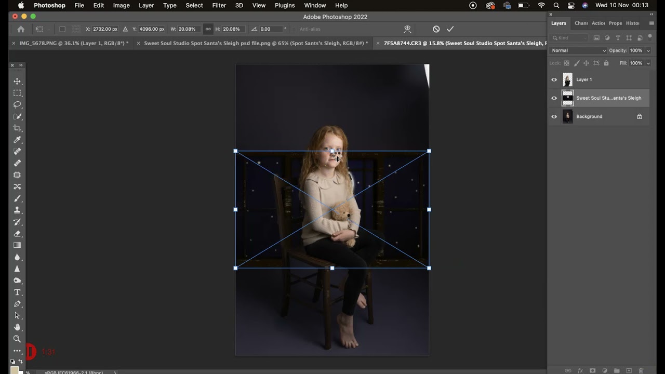Open the Layers panel options menu

tap(651, 23)
